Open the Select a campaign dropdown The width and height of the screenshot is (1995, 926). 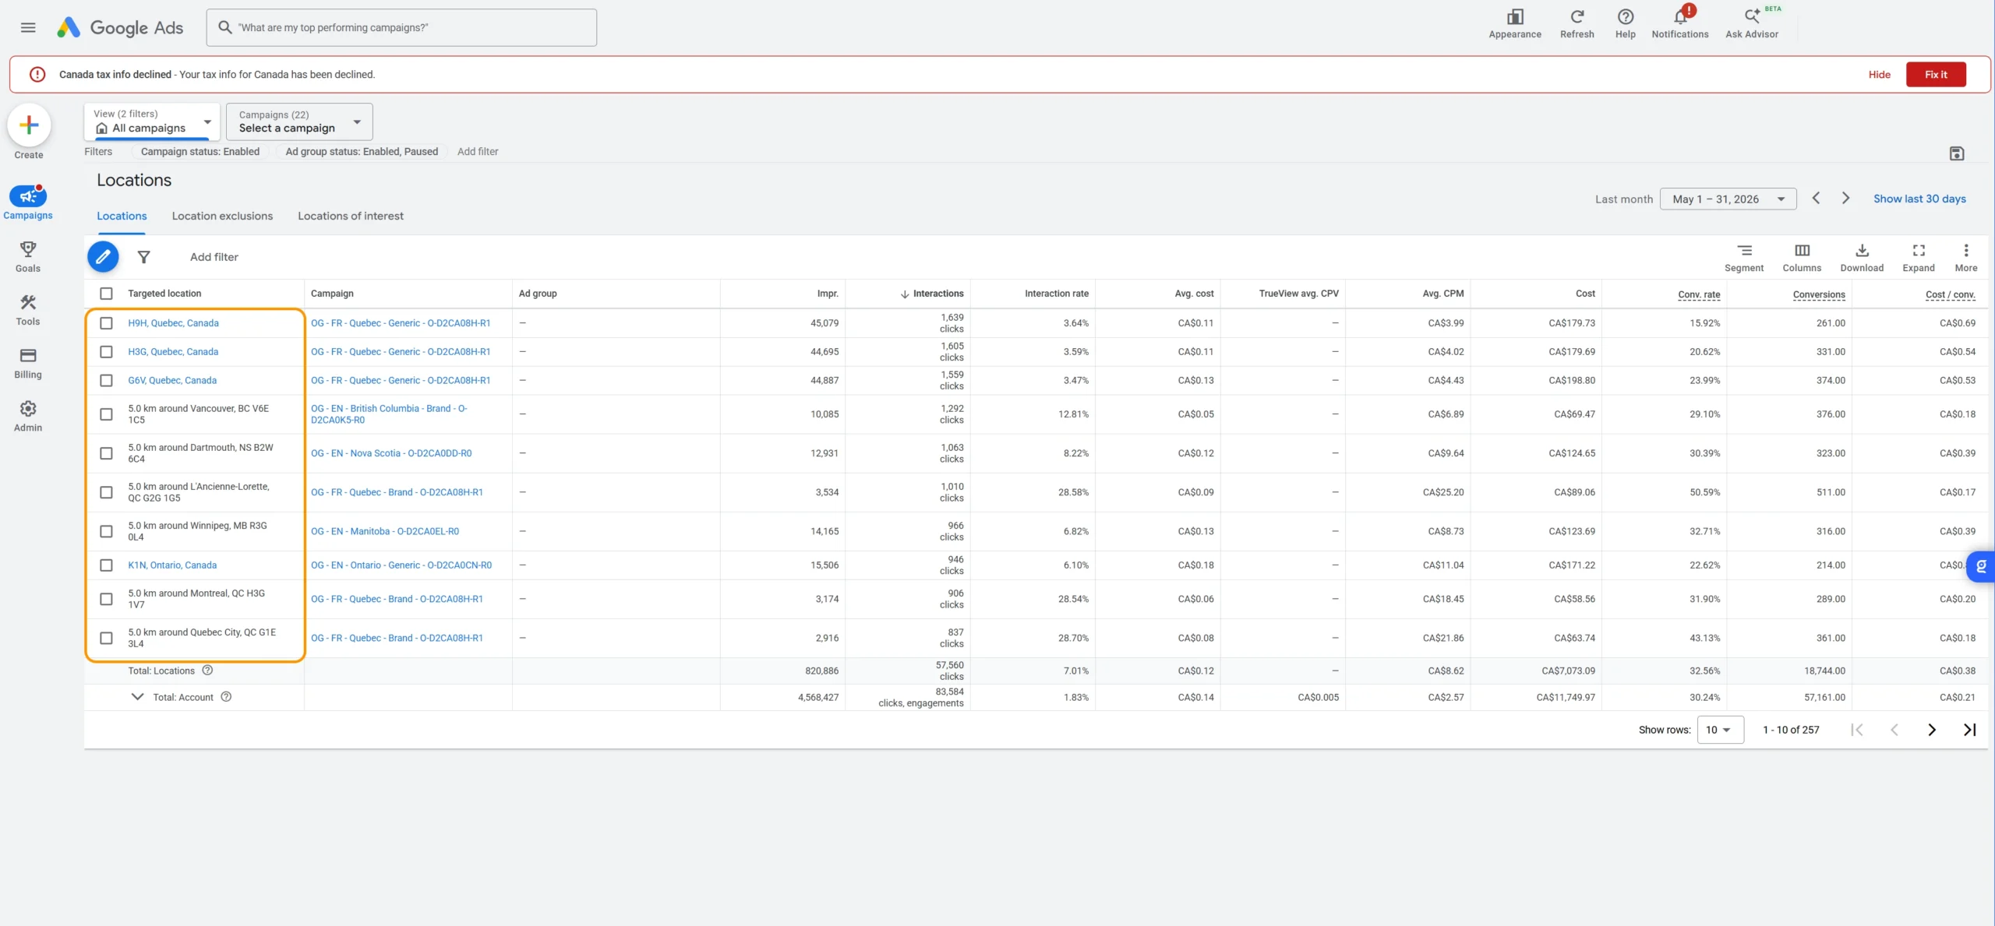coord(299,121)
